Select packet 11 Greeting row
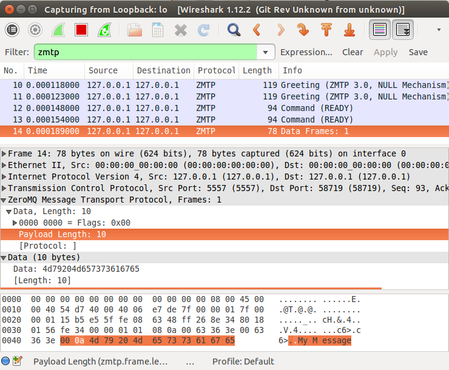 224,96
